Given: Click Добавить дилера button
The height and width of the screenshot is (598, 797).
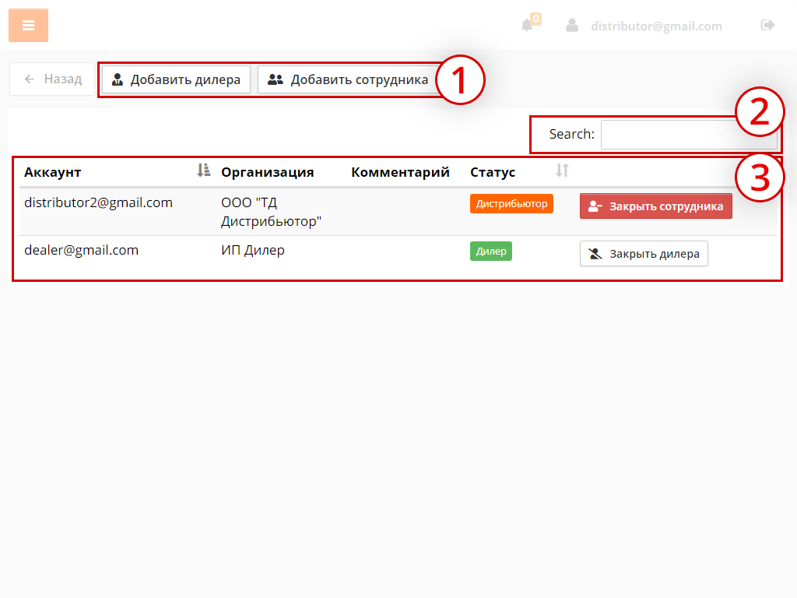Looking at the screenshot, I should (x=176, y=79).
